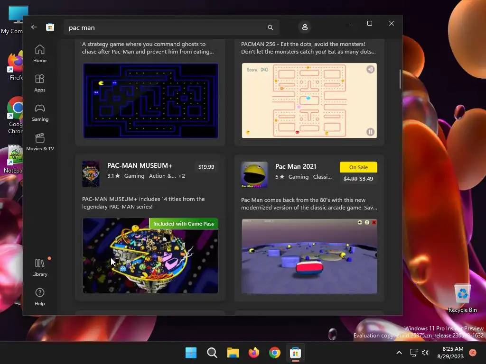486x364 pixels.
Task: Select the Firefox desktop shortcut
Action: tap(16, 66)
